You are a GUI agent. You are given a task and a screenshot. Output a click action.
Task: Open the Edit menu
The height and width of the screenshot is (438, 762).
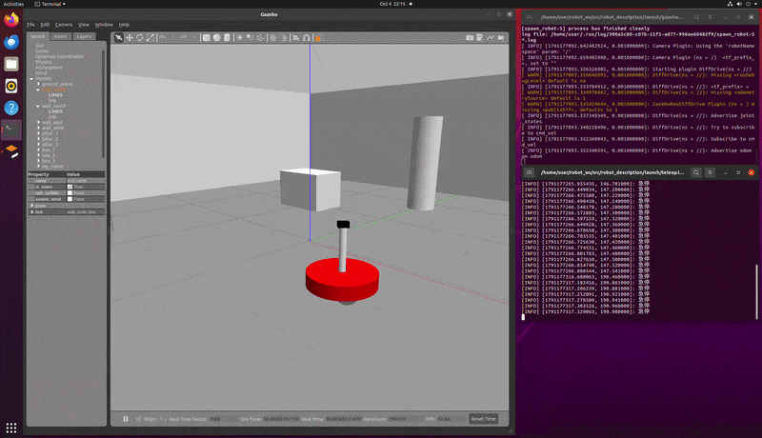[x=45, y=24]
